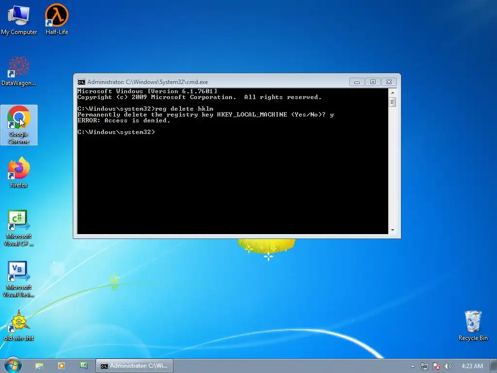Click the 4:23 AM clock

click(x=472, y=366)
